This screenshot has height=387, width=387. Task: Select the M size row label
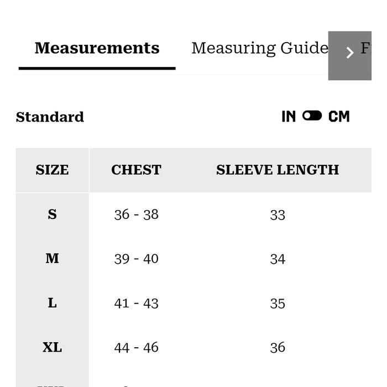click(52, 259)
